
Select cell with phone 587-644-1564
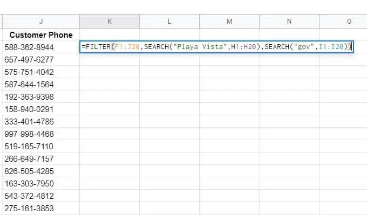click(41, 85)
